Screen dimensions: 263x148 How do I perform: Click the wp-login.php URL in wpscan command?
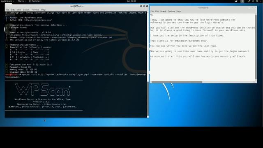tap(63, 74)
